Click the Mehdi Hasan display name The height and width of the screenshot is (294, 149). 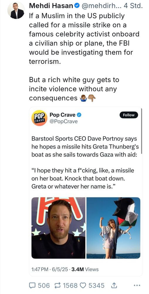pos(51,6)
